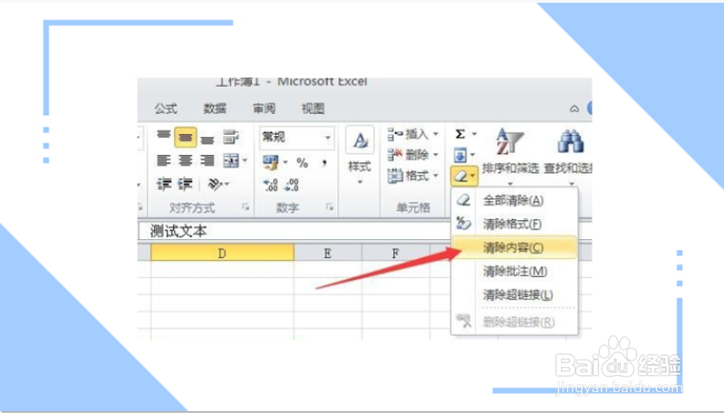Click the Accounting Number Format icon
The width and height of the screenshot is (724, 413).
(270, 162)
